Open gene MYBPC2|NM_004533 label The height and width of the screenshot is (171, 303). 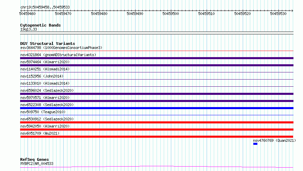37,164
